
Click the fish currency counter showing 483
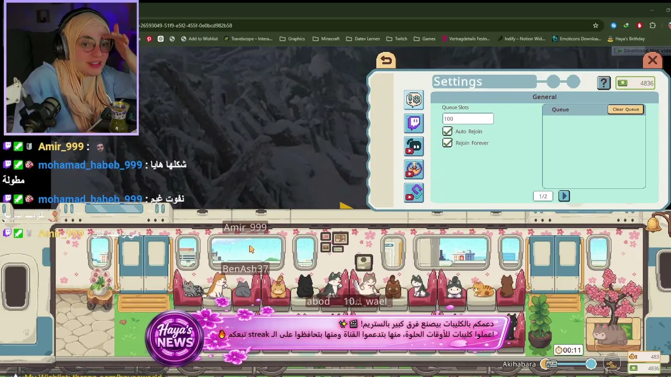coord(644,357)
